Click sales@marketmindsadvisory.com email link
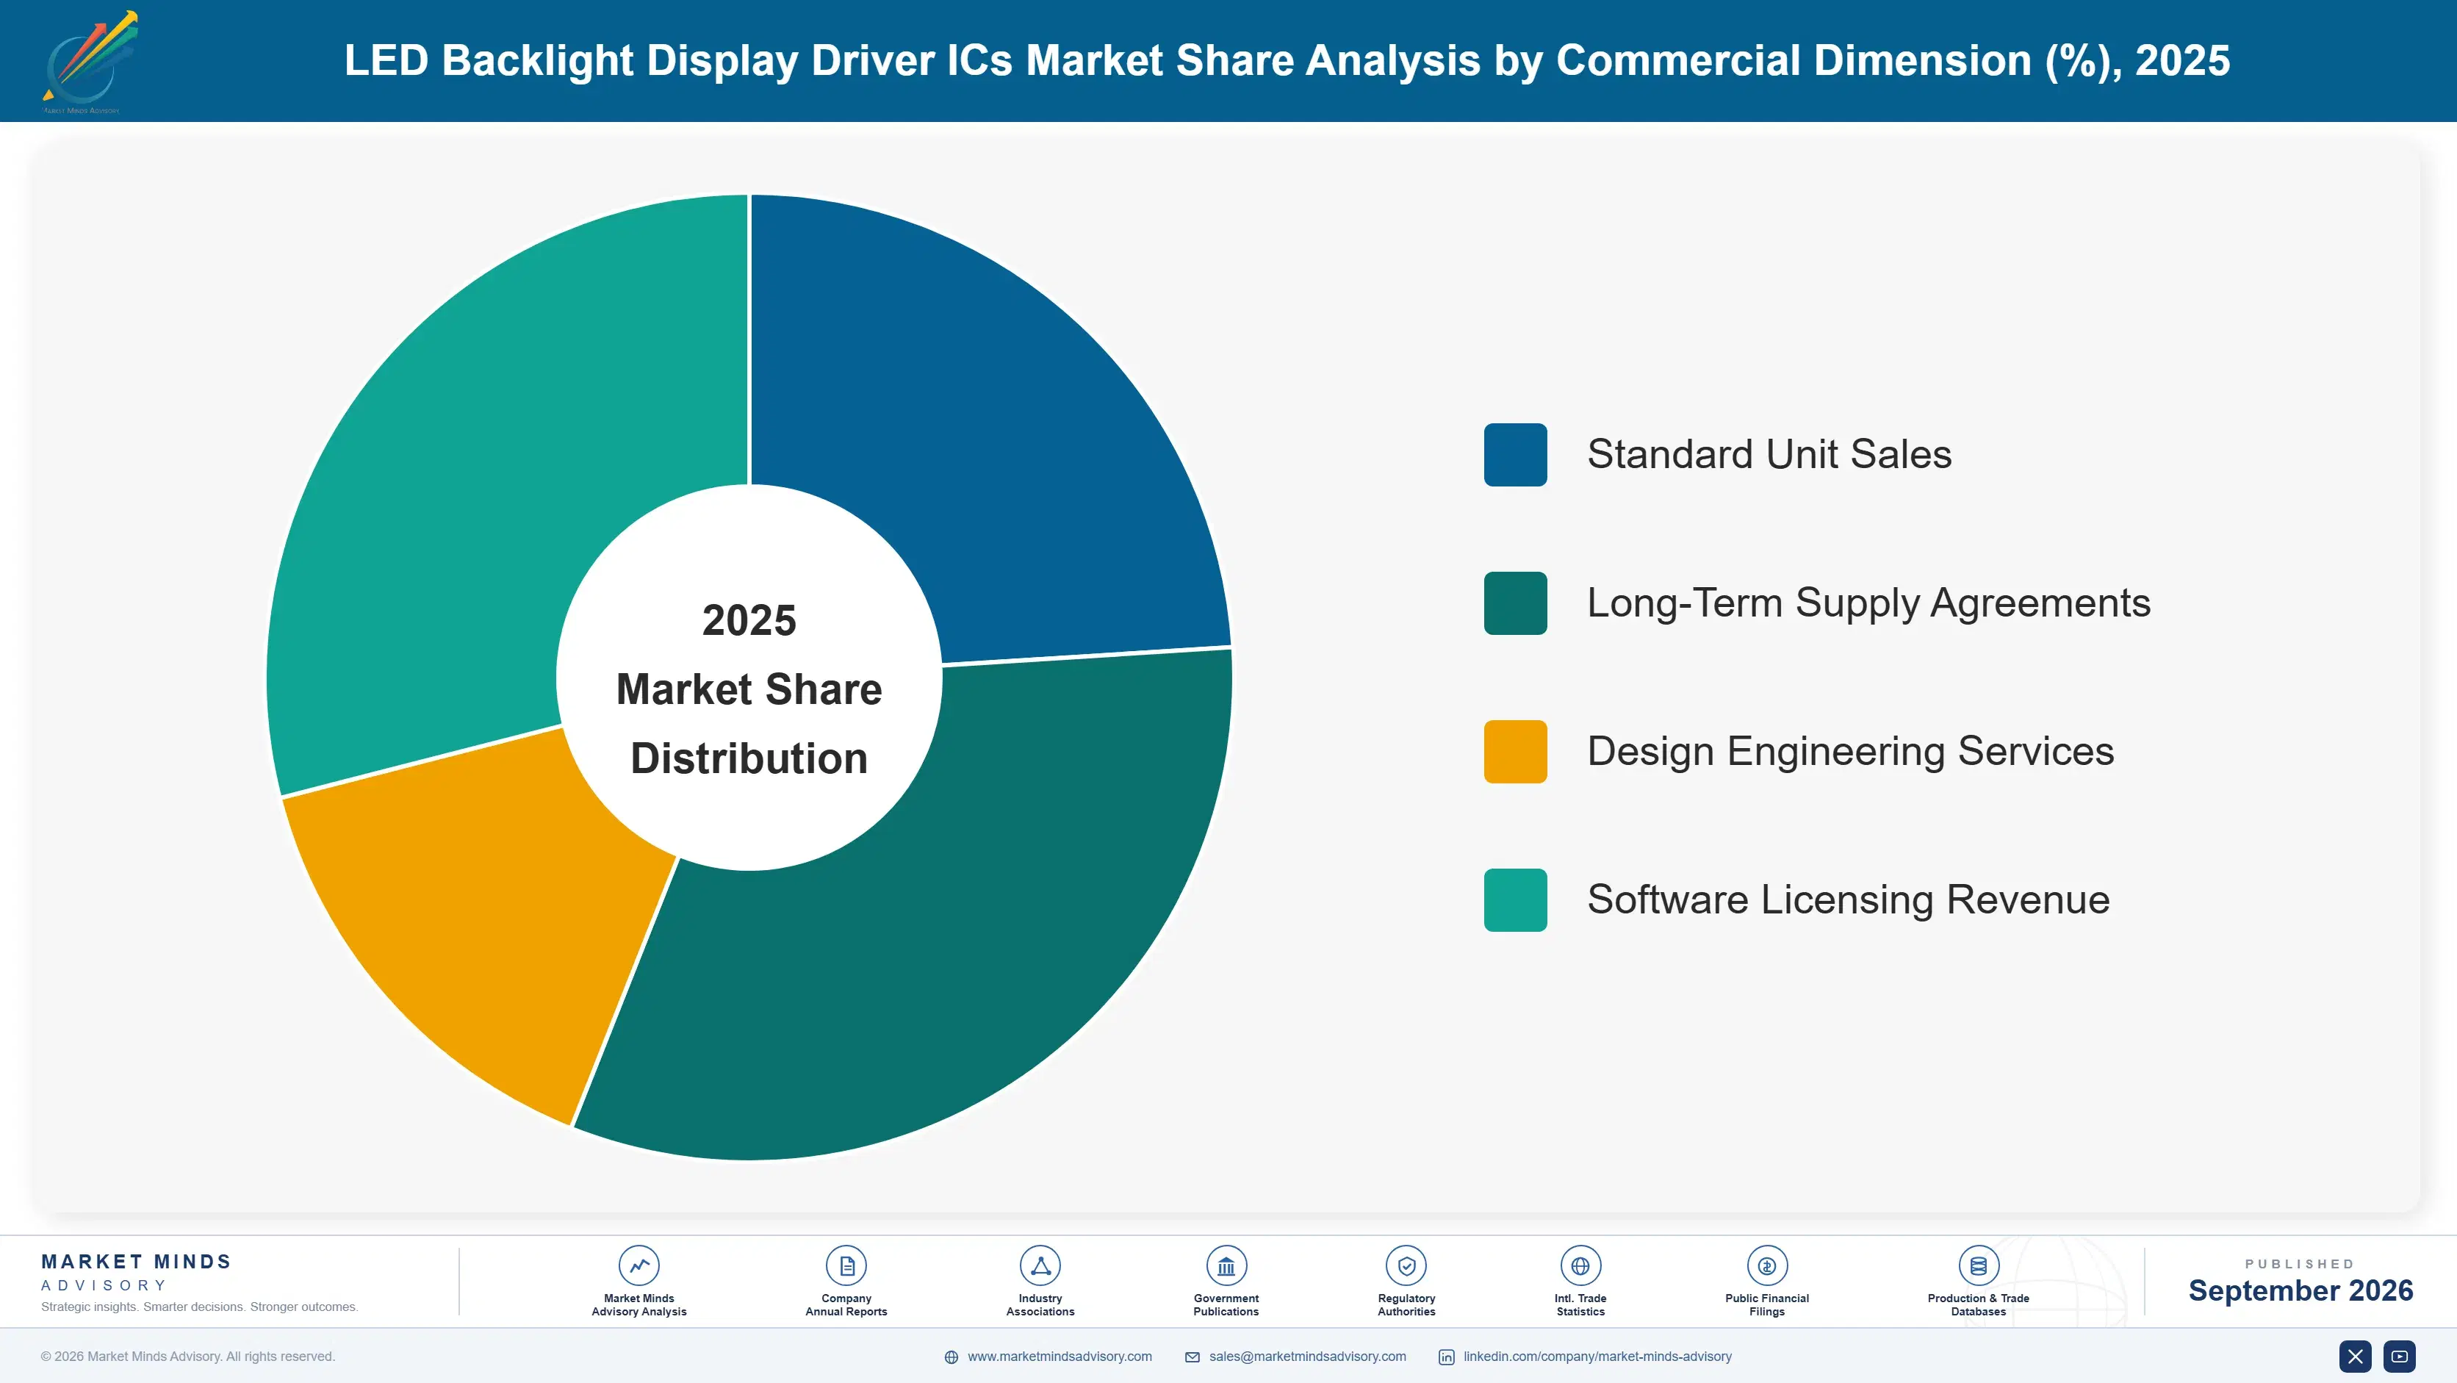This screenshot has height=1383, width=2457. 1308,1357
